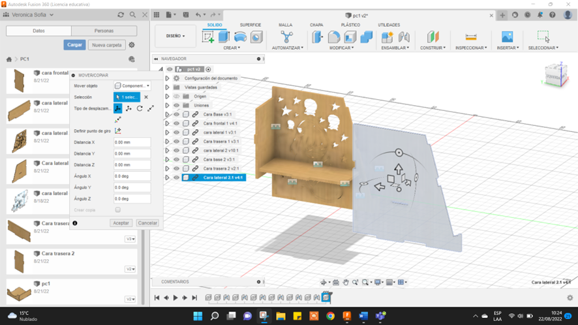Image resolution: width=578 pixels, height=325 pixels.
Task: Select the Press Pull modify tool
Action: coord(318,37)
